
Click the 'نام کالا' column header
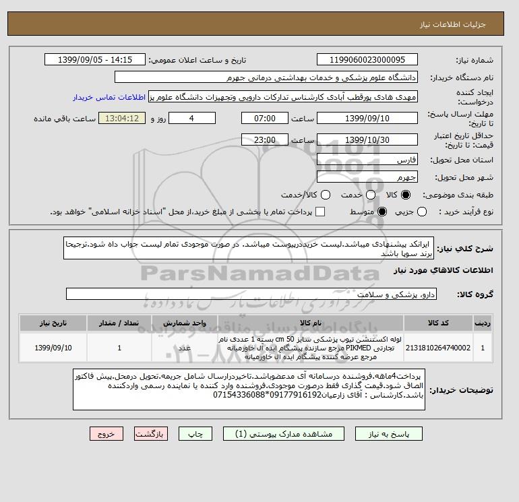(x=311, y=323)
